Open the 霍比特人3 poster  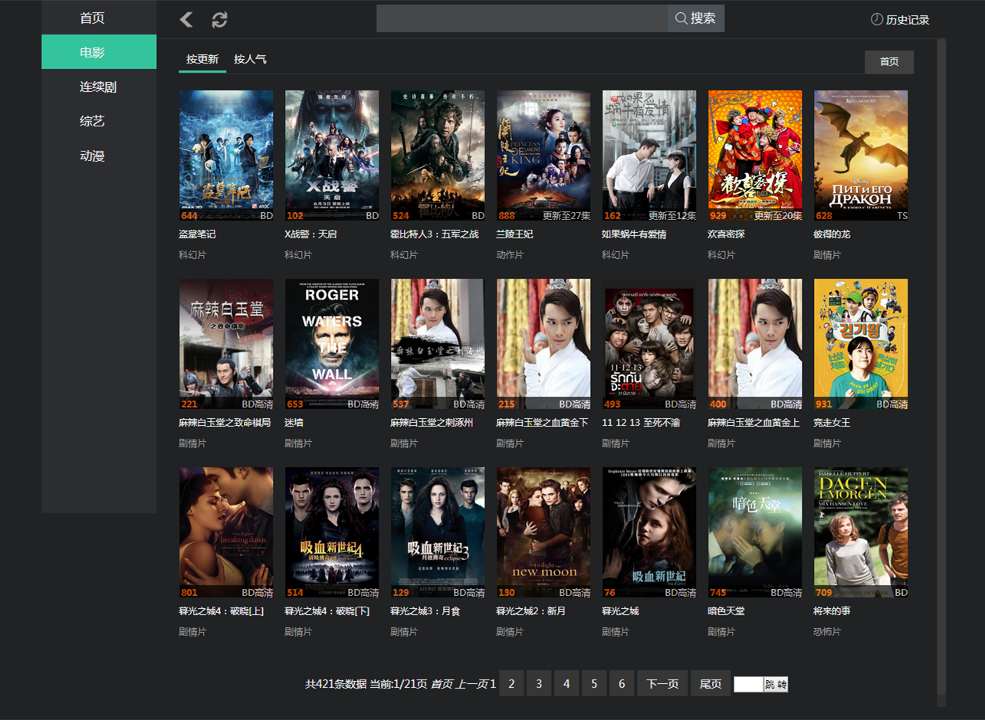(438, 155)
